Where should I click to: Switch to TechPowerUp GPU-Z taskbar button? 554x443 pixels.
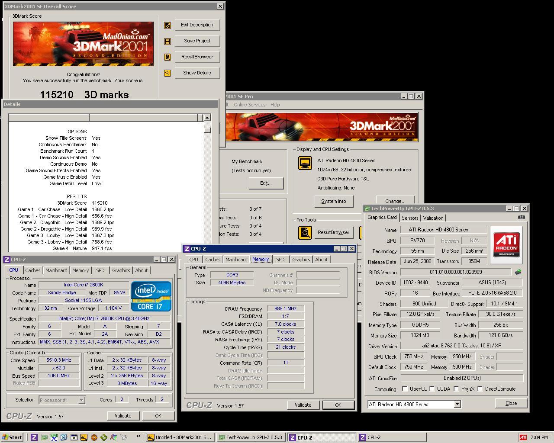click(x=251, y=437)
